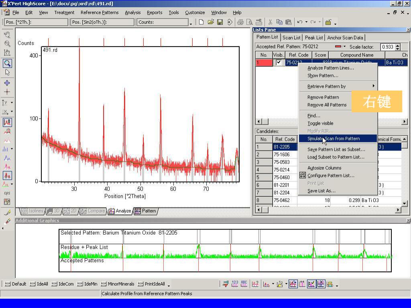Open the pattern color dropdown arrow
This screenshot has height=308, width=411.
coord(344,47)
